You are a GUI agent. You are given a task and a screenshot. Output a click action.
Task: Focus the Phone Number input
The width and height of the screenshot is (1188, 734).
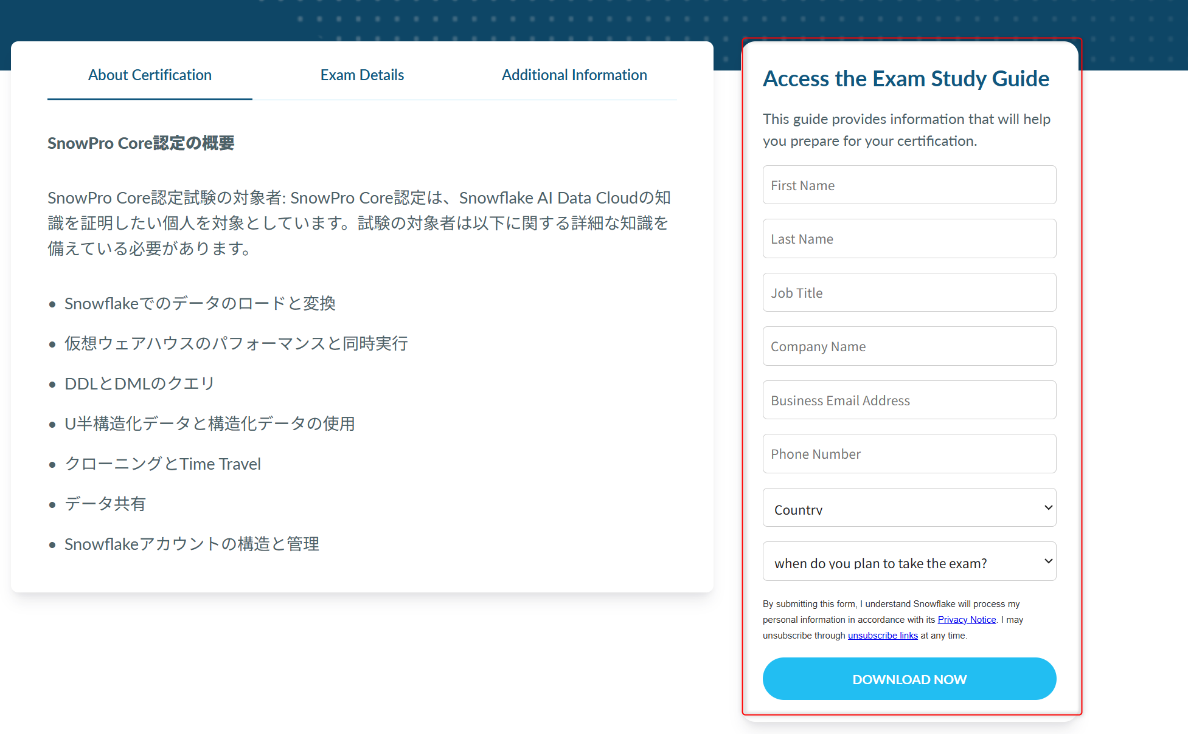909,454
